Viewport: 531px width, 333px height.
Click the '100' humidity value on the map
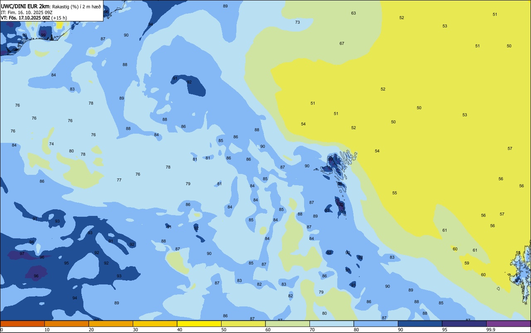pos(340,204)
